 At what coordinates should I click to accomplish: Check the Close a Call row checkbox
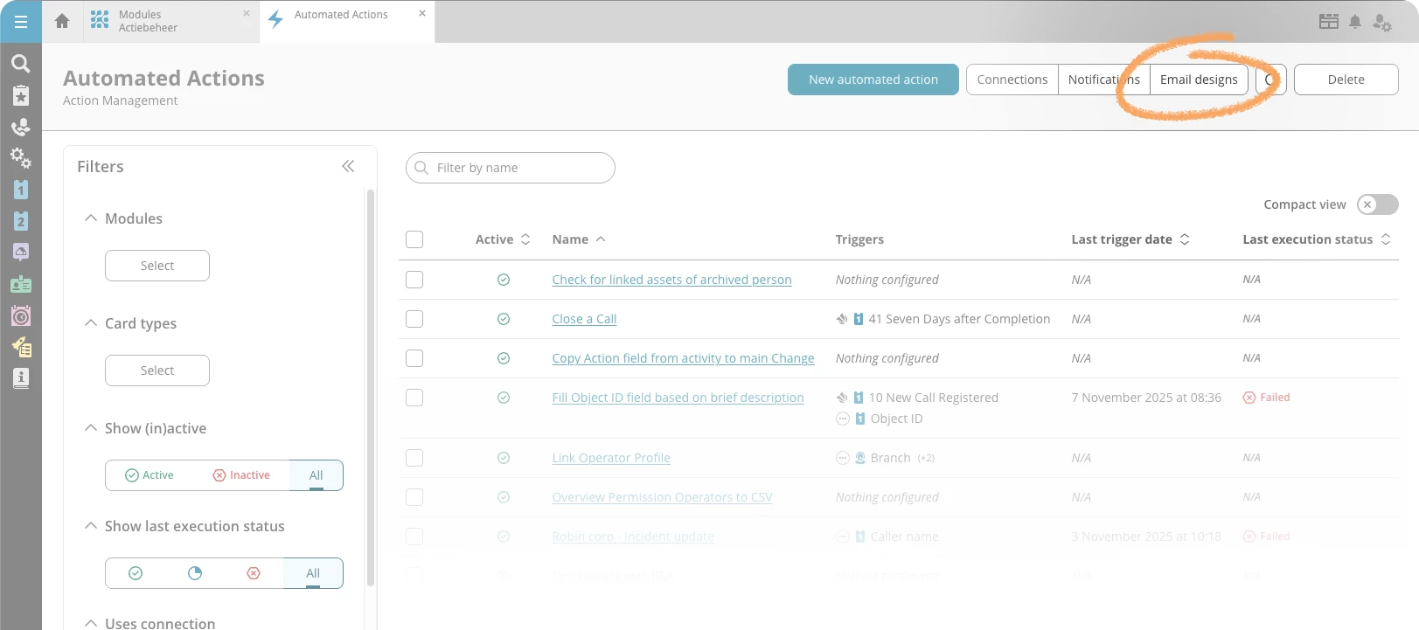(414, 319)
